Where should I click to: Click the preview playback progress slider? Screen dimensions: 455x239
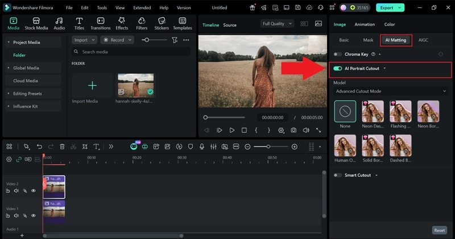224,118
